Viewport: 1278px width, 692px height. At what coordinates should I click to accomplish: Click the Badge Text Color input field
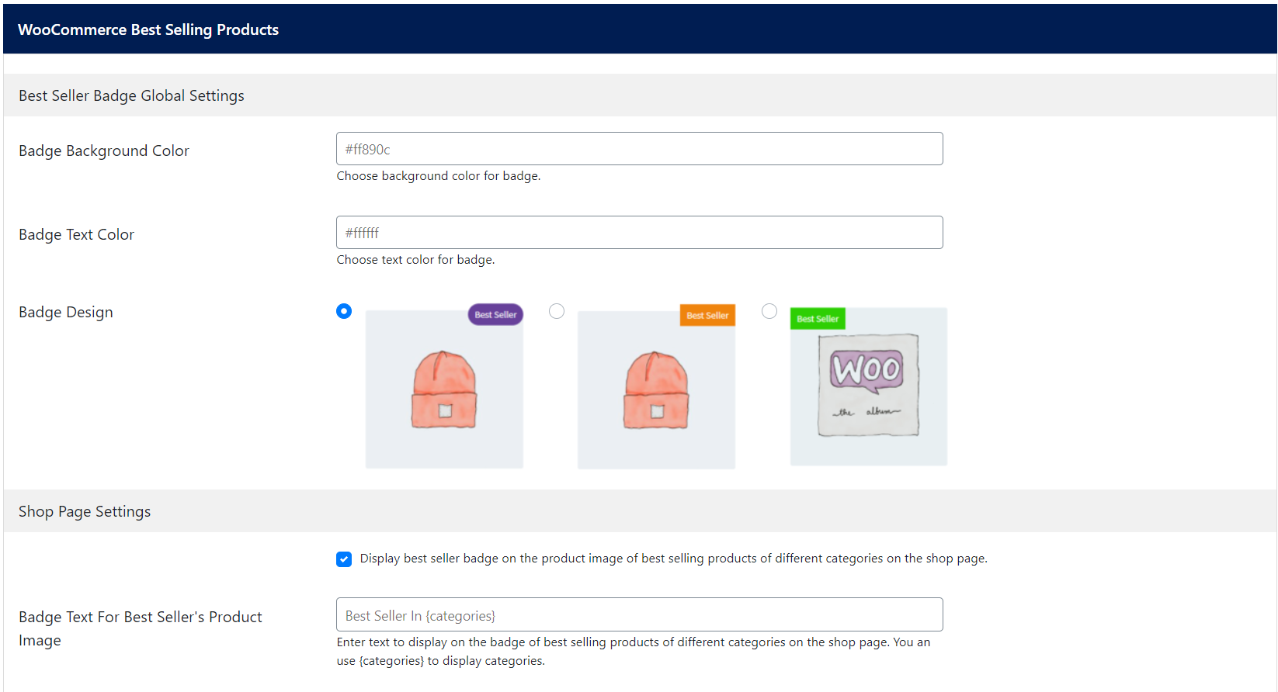pos(640,232)
